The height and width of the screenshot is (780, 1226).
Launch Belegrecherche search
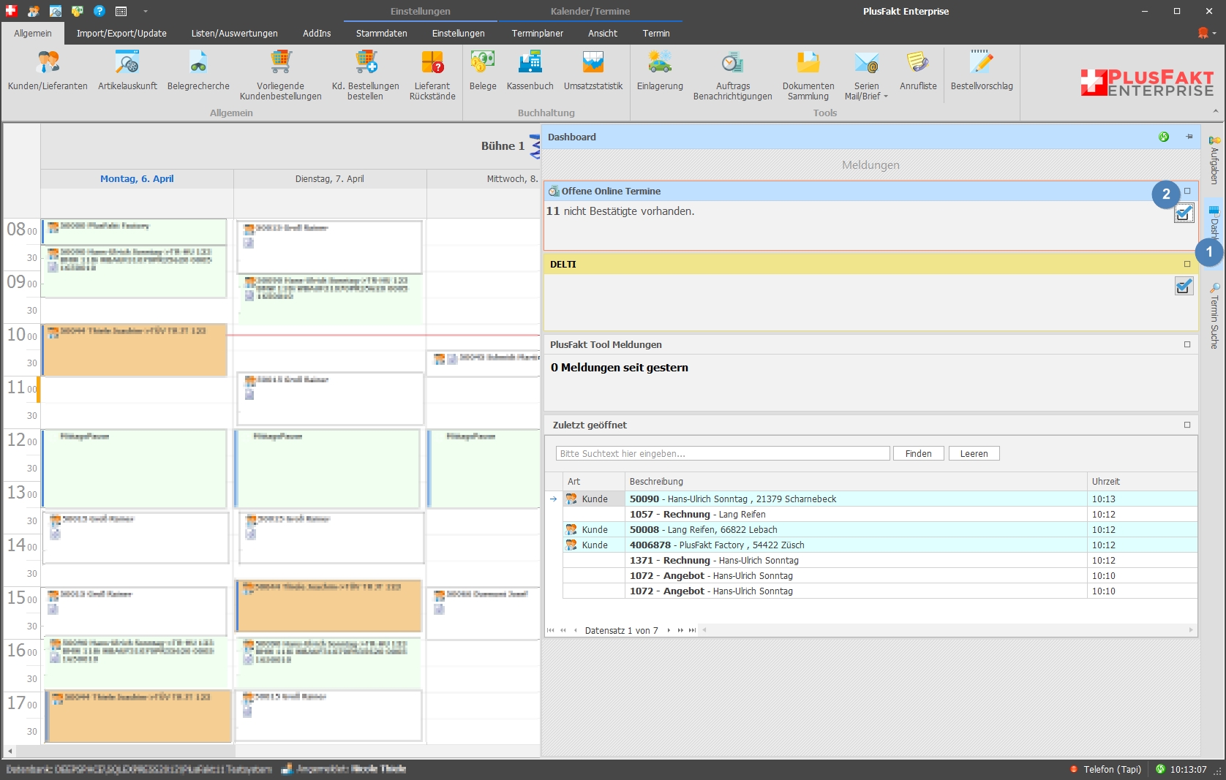pos(198,72)
